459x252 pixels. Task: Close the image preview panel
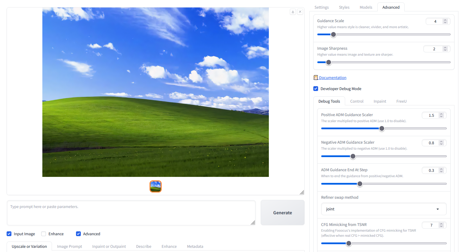click(300, 12)
